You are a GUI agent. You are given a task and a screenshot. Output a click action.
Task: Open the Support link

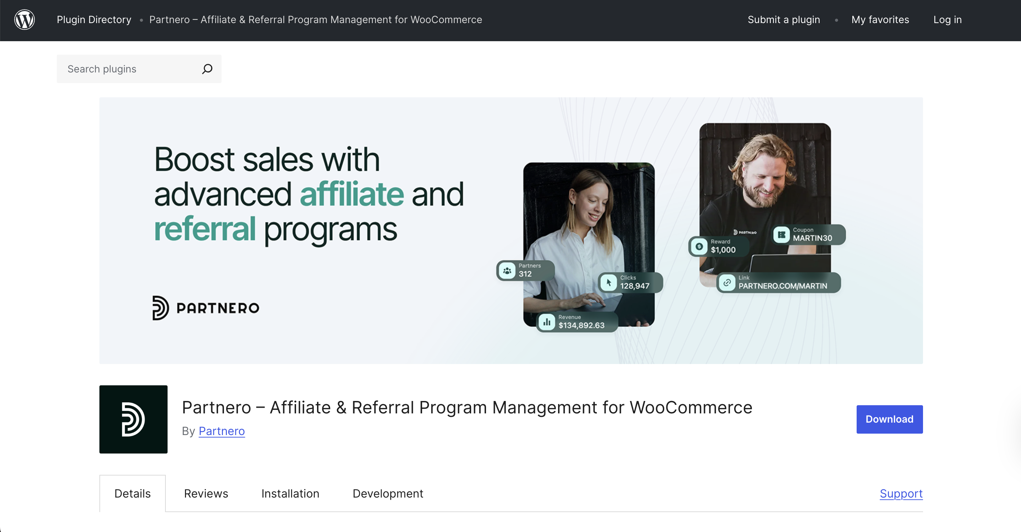901,494
